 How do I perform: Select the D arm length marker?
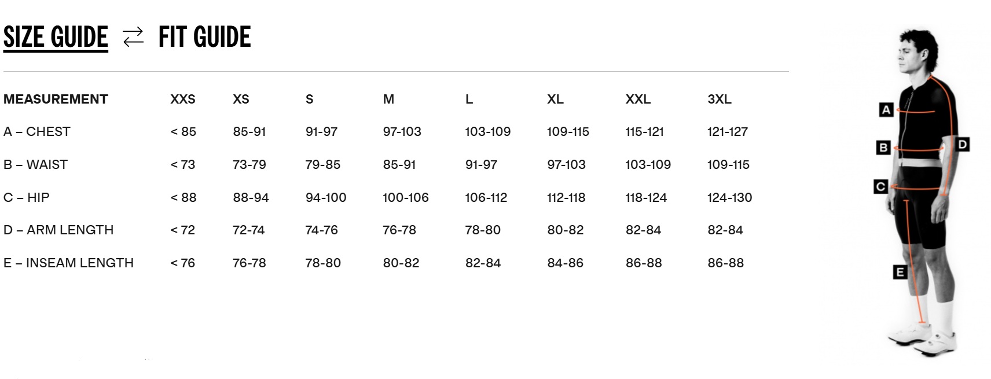pyautogui.click(x=962, y=144)
